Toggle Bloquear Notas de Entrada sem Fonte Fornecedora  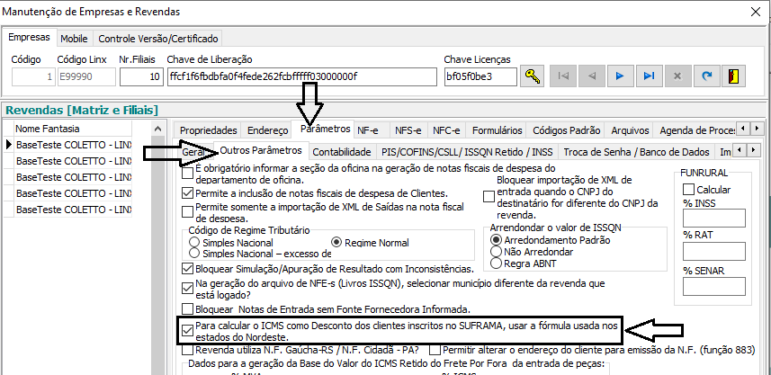(x=187, y=309)
